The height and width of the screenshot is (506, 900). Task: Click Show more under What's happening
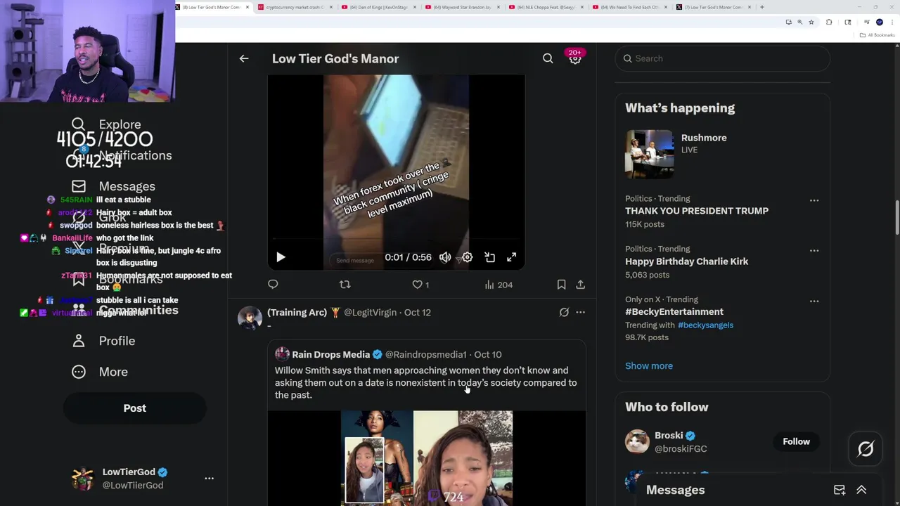click(x=649, y=365)
